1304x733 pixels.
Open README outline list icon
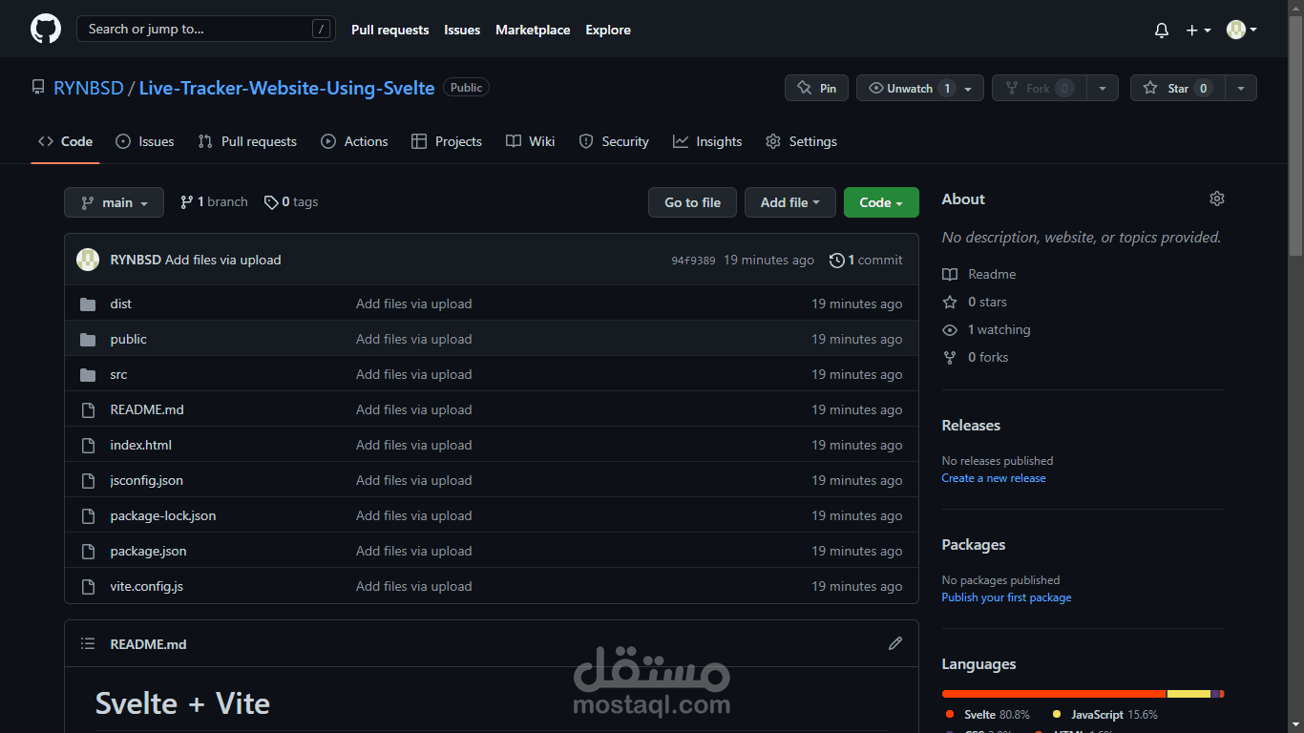coord(88,643)
